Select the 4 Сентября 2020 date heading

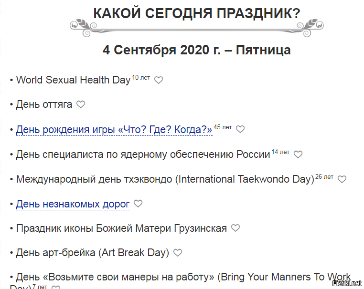[196, 50]
